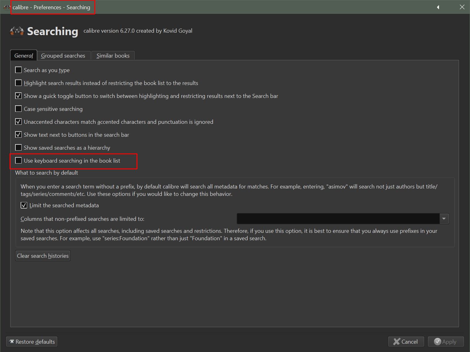Open the Similar books tab
Screen dimensions: 470x352
pyautogui.click(x=113, y=56)
